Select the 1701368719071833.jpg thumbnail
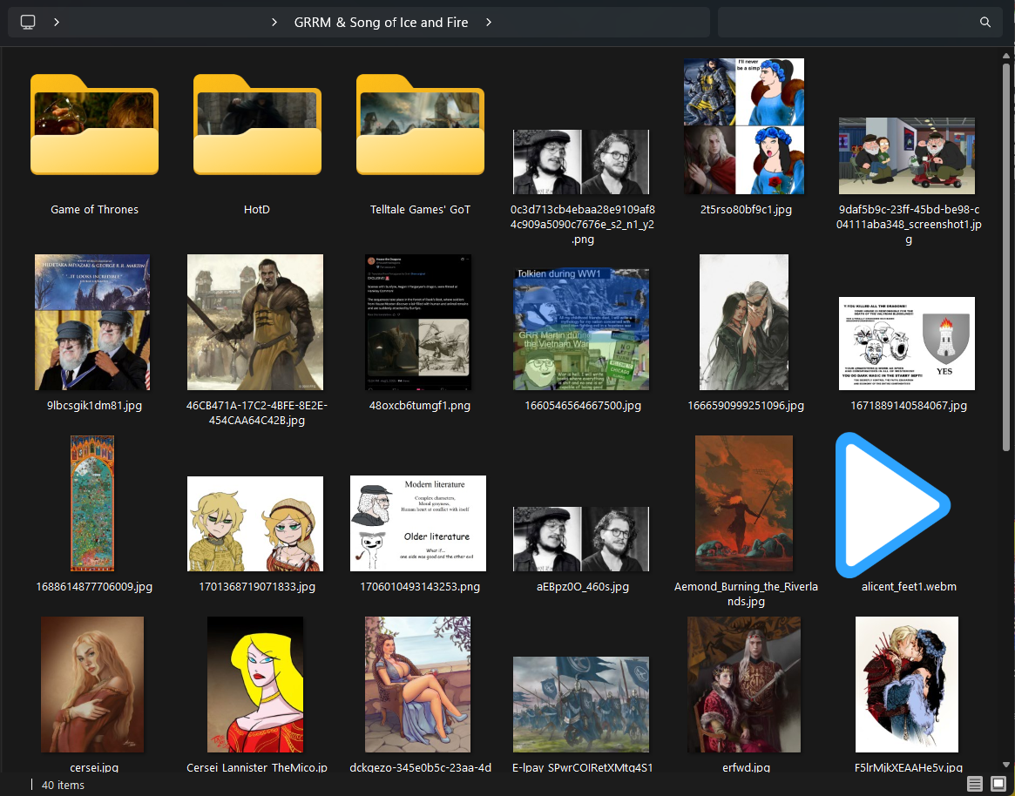This screenshot has height=796, width=1015. tap(255, 524)
